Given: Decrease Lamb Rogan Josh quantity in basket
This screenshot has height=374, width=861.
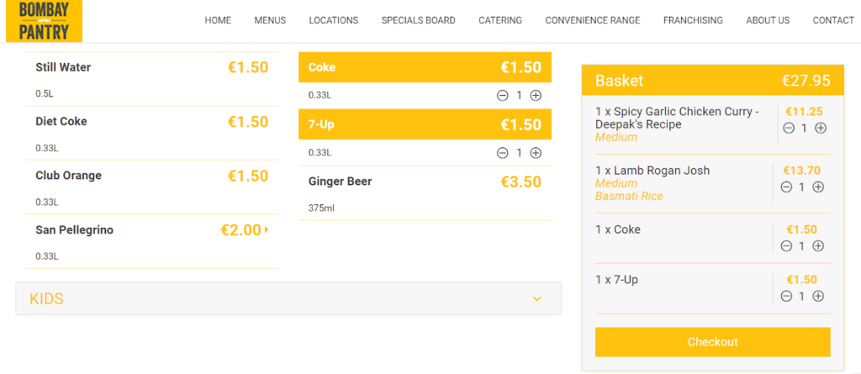Looking at the screenshot, I should click(786, 187).
